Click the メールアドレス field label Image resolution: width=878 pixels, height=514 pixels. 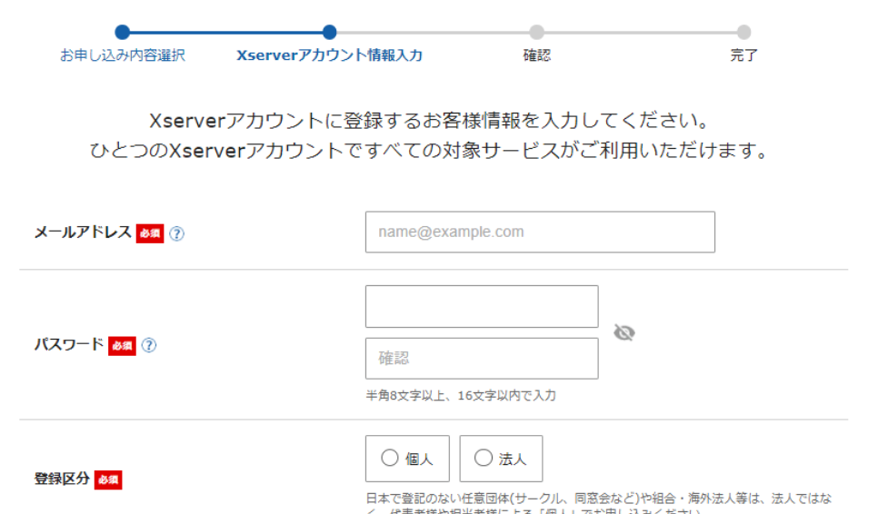coord(83,232)
